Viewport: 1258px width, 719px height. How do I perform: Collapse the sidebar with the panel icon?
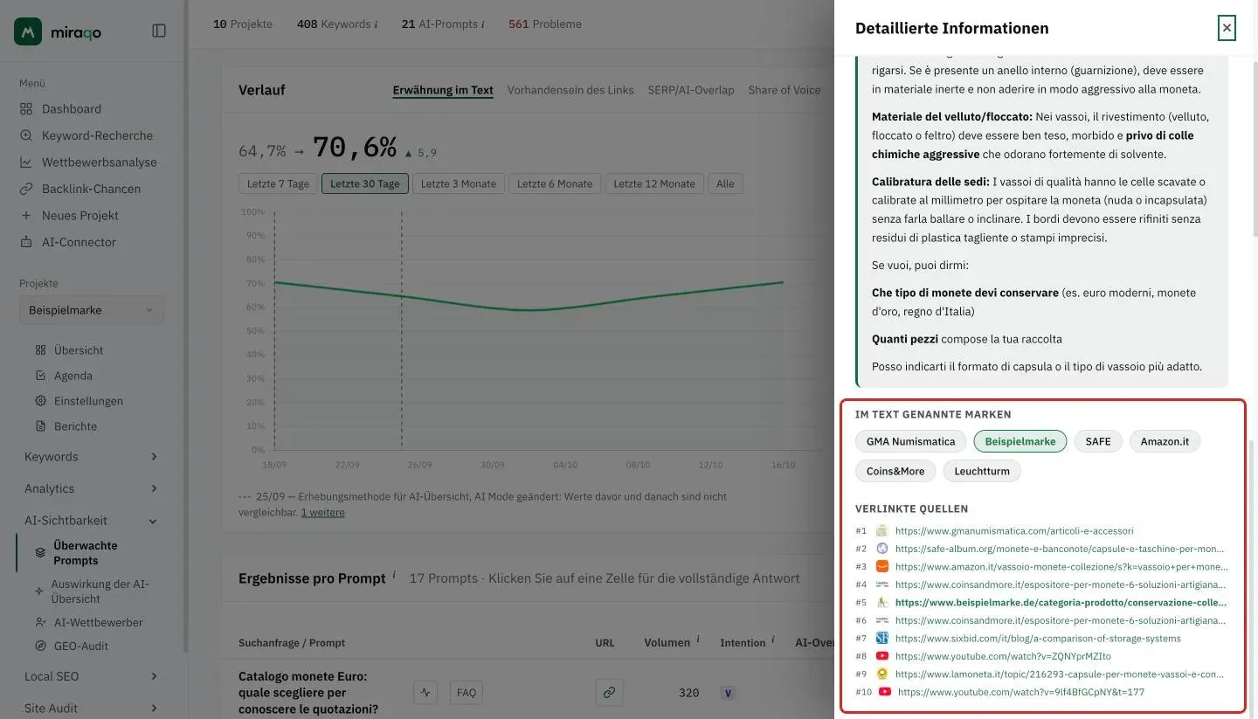click(159, 31)
